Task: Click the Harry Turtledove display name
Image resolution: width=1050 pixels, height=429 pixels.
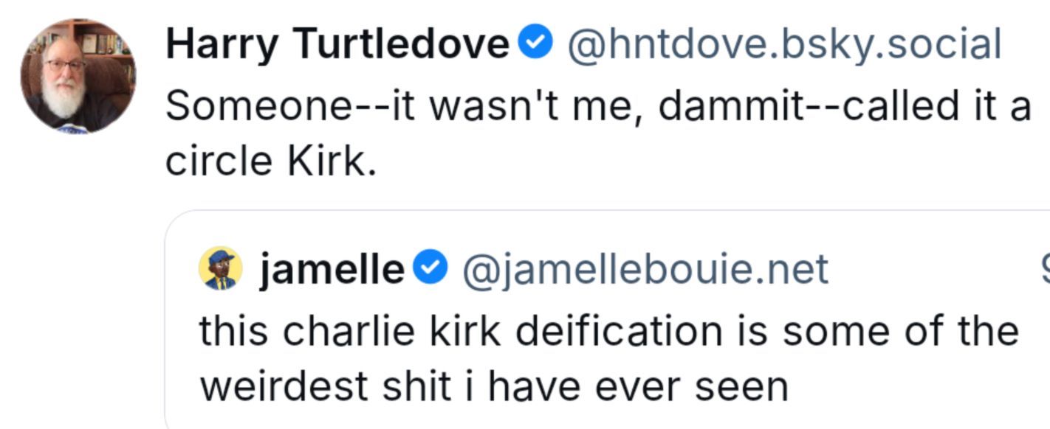Action: 337,44
